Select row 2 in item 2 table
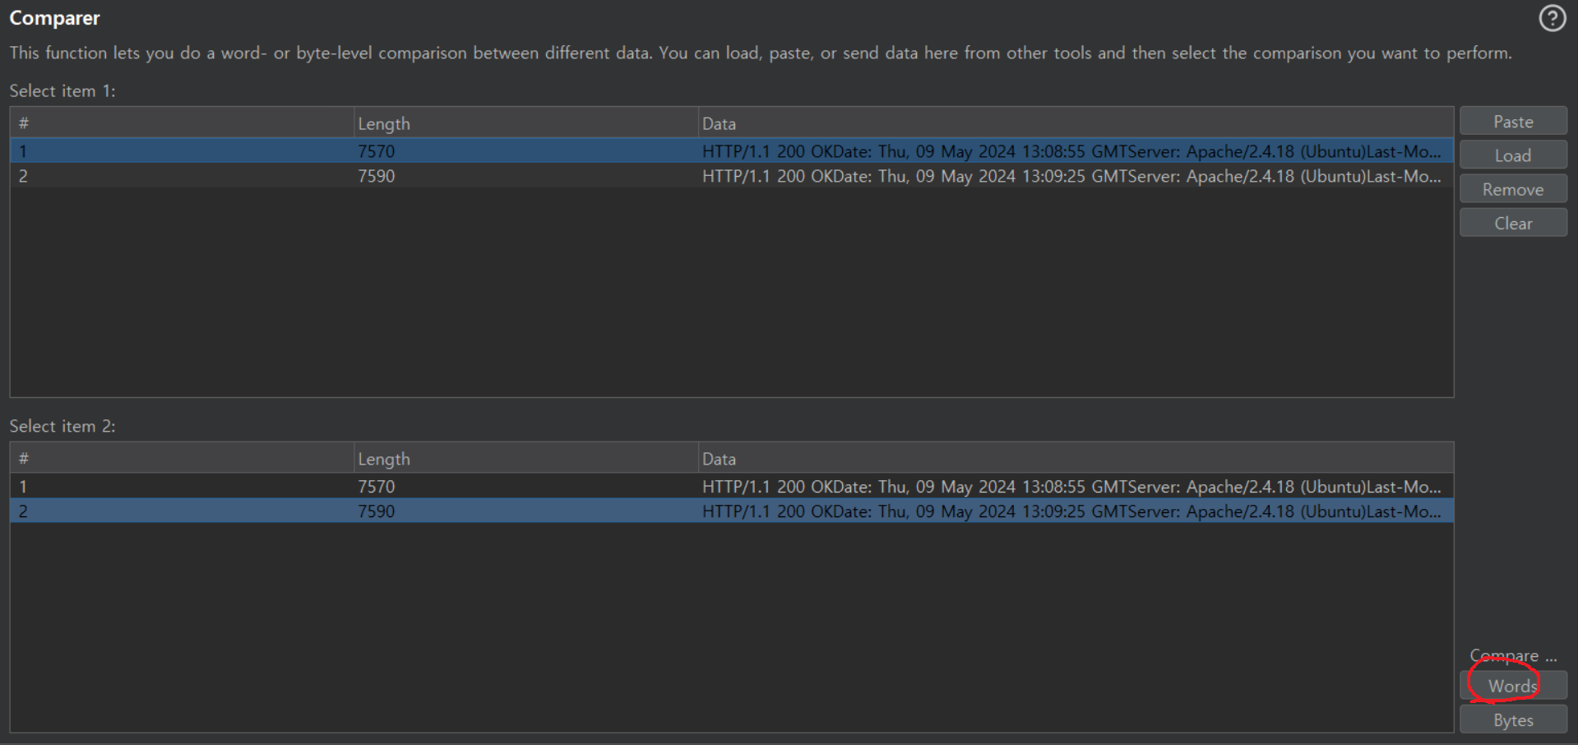Image resolution: width=1578 pixels, height=745 pixels. 732,511
